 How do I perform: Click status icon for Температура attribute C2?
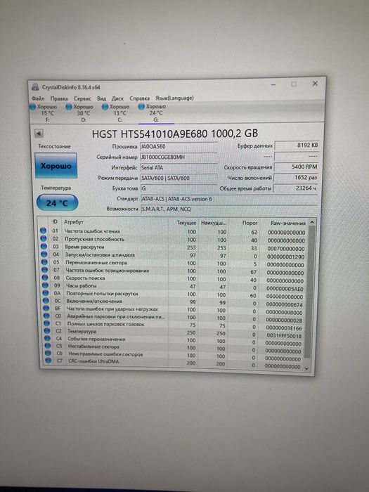pyautogui.click(x=47, y=331)
